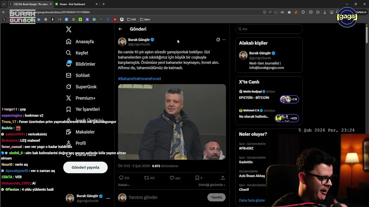This screenshot has height=207, width=369.
Task: Open account menu dots by Burak Güngör
Action: [108, 198]
